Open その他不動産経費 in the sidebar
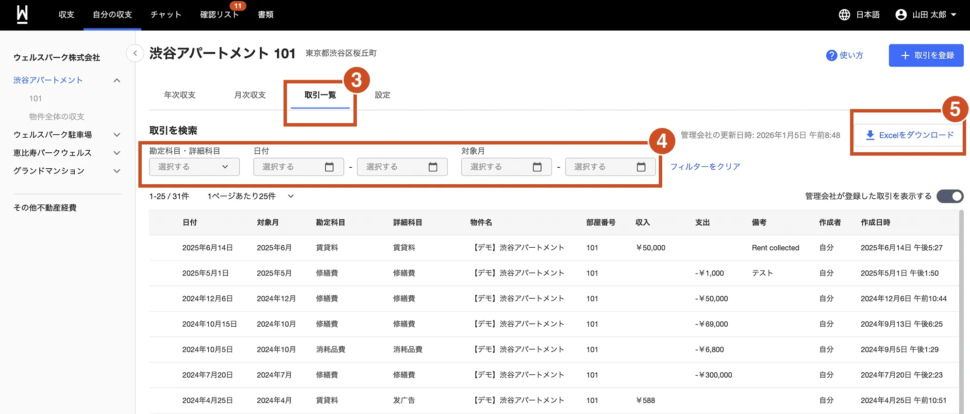The image size is (970, 414). pos(45,207)
